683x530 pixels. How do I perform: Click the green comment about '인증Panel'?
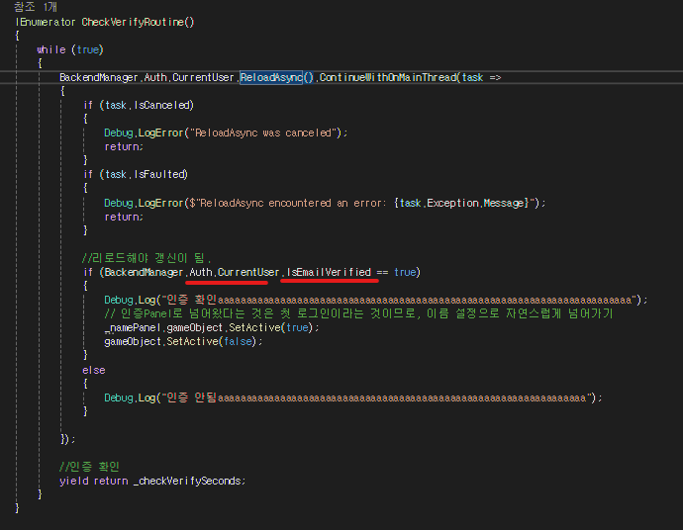[358, 313]
